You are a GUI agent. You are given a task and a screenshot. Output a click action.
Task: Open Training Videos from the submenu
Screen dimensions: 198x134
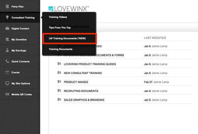69,17
